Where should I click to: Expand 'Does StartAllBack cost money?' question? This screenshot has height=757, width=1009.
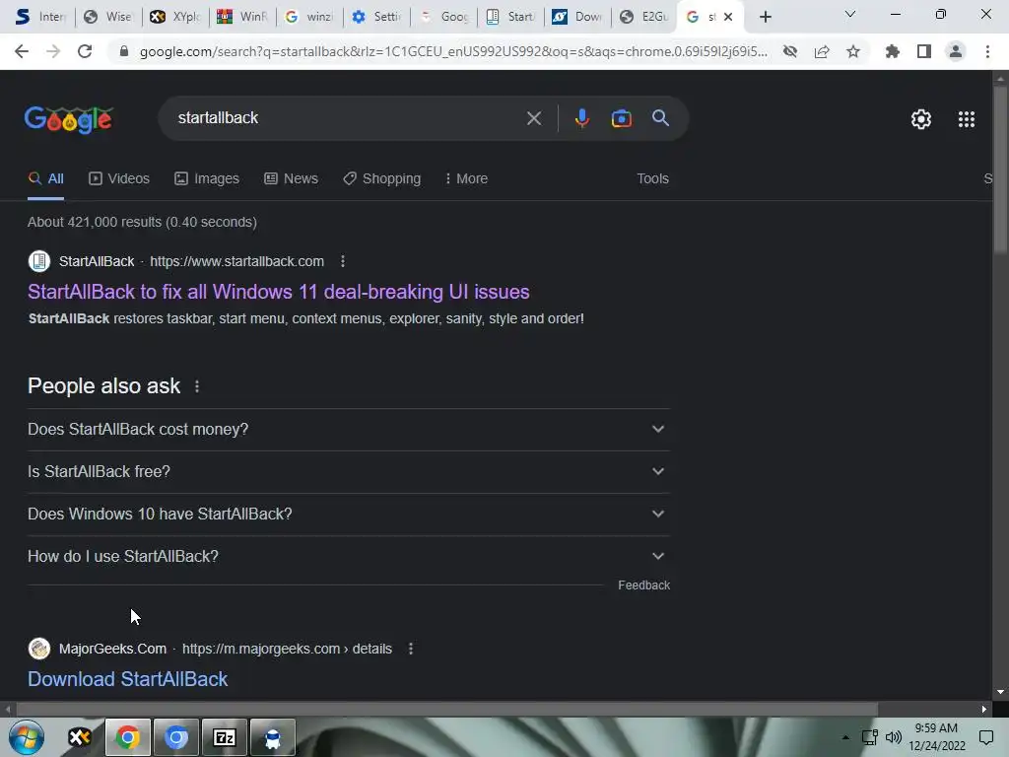[348, 430]
